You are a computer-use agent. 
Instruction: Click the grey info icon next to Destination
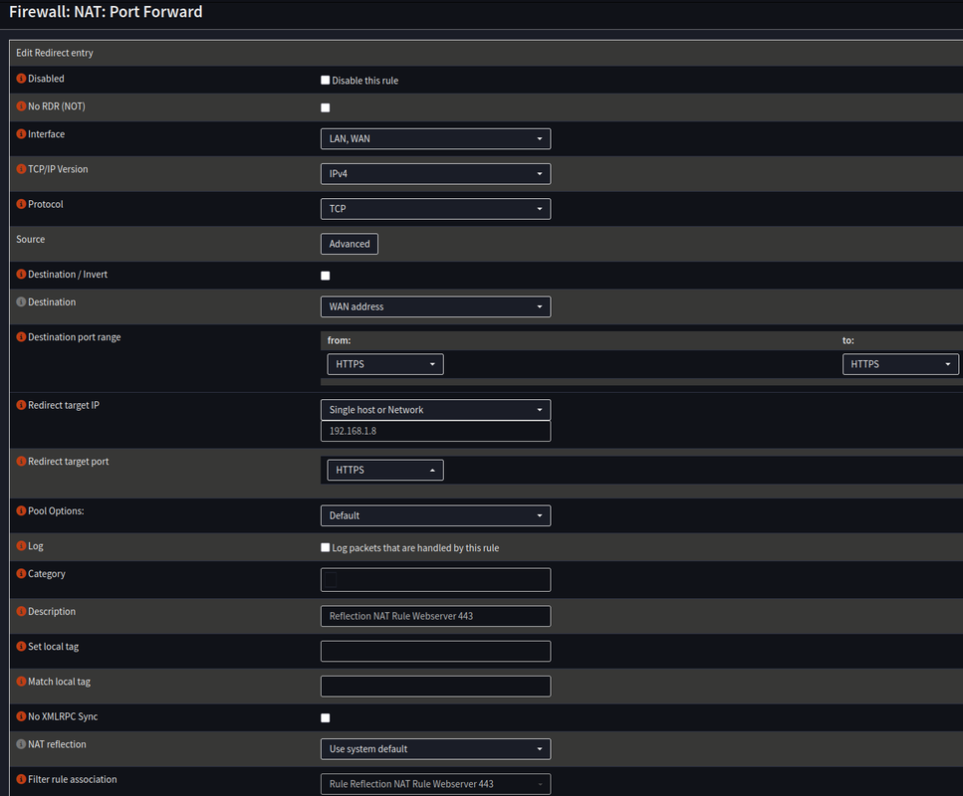(21, 301)
